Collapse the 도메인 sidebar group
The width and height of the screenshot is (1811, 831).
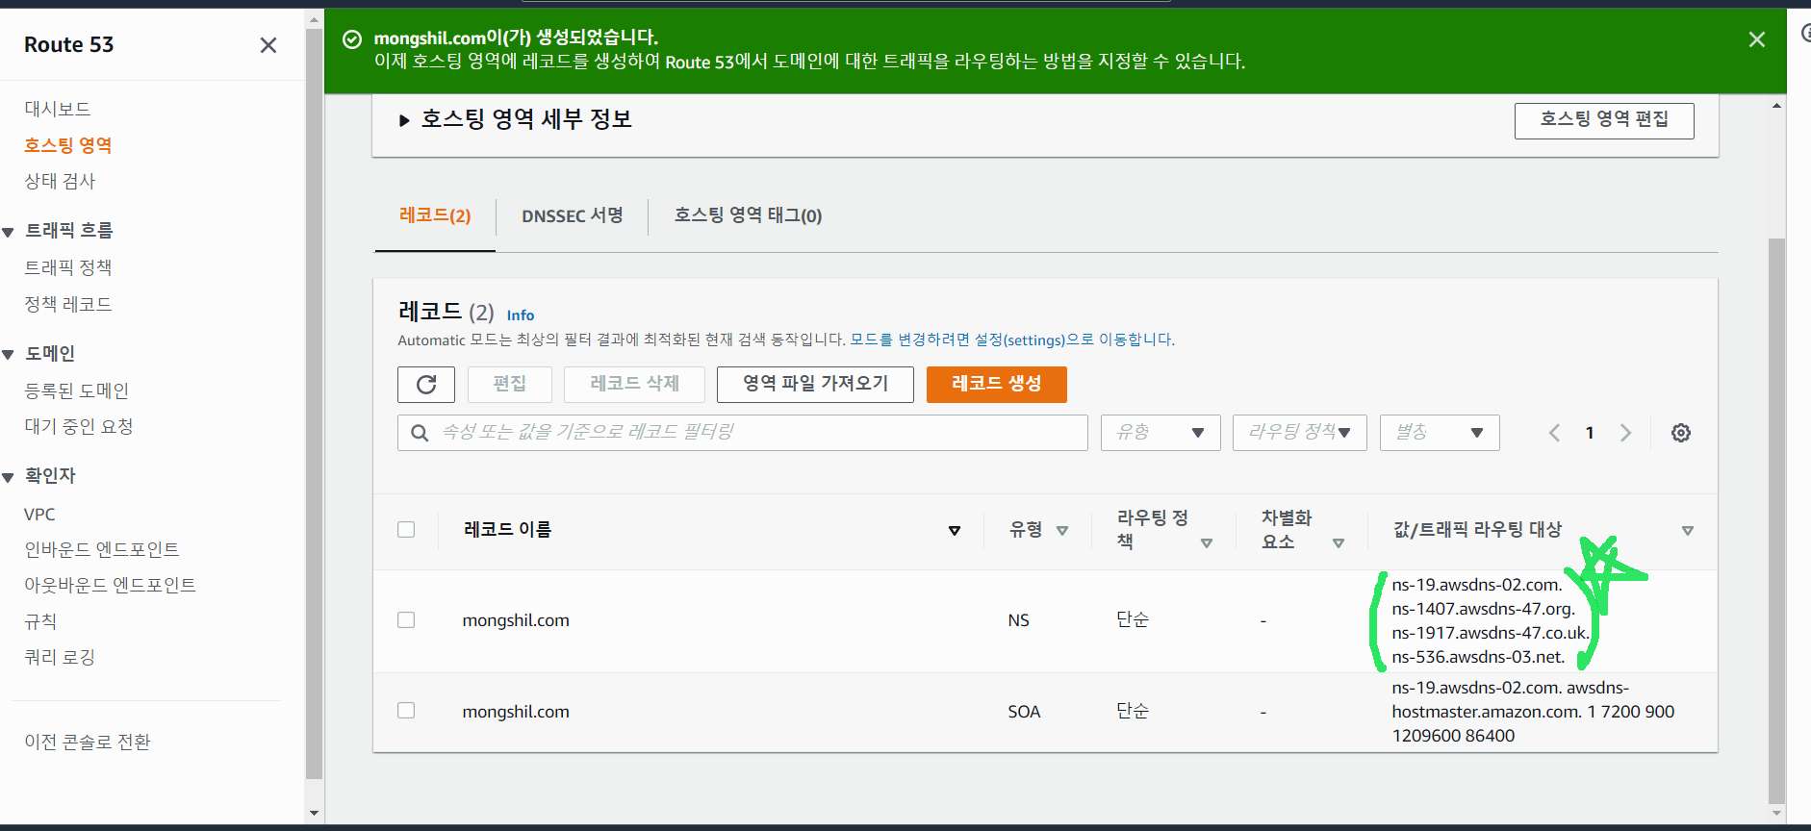click(9, 355)
